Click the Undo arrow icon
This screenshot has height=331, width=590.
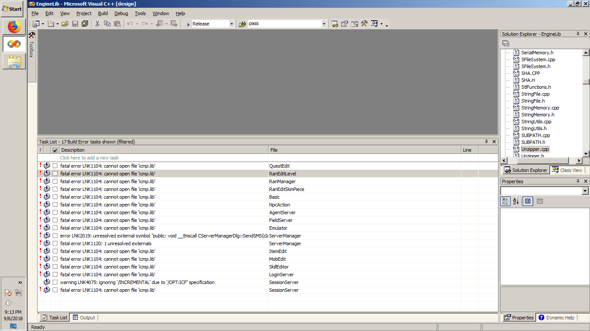tap(130, 24)
